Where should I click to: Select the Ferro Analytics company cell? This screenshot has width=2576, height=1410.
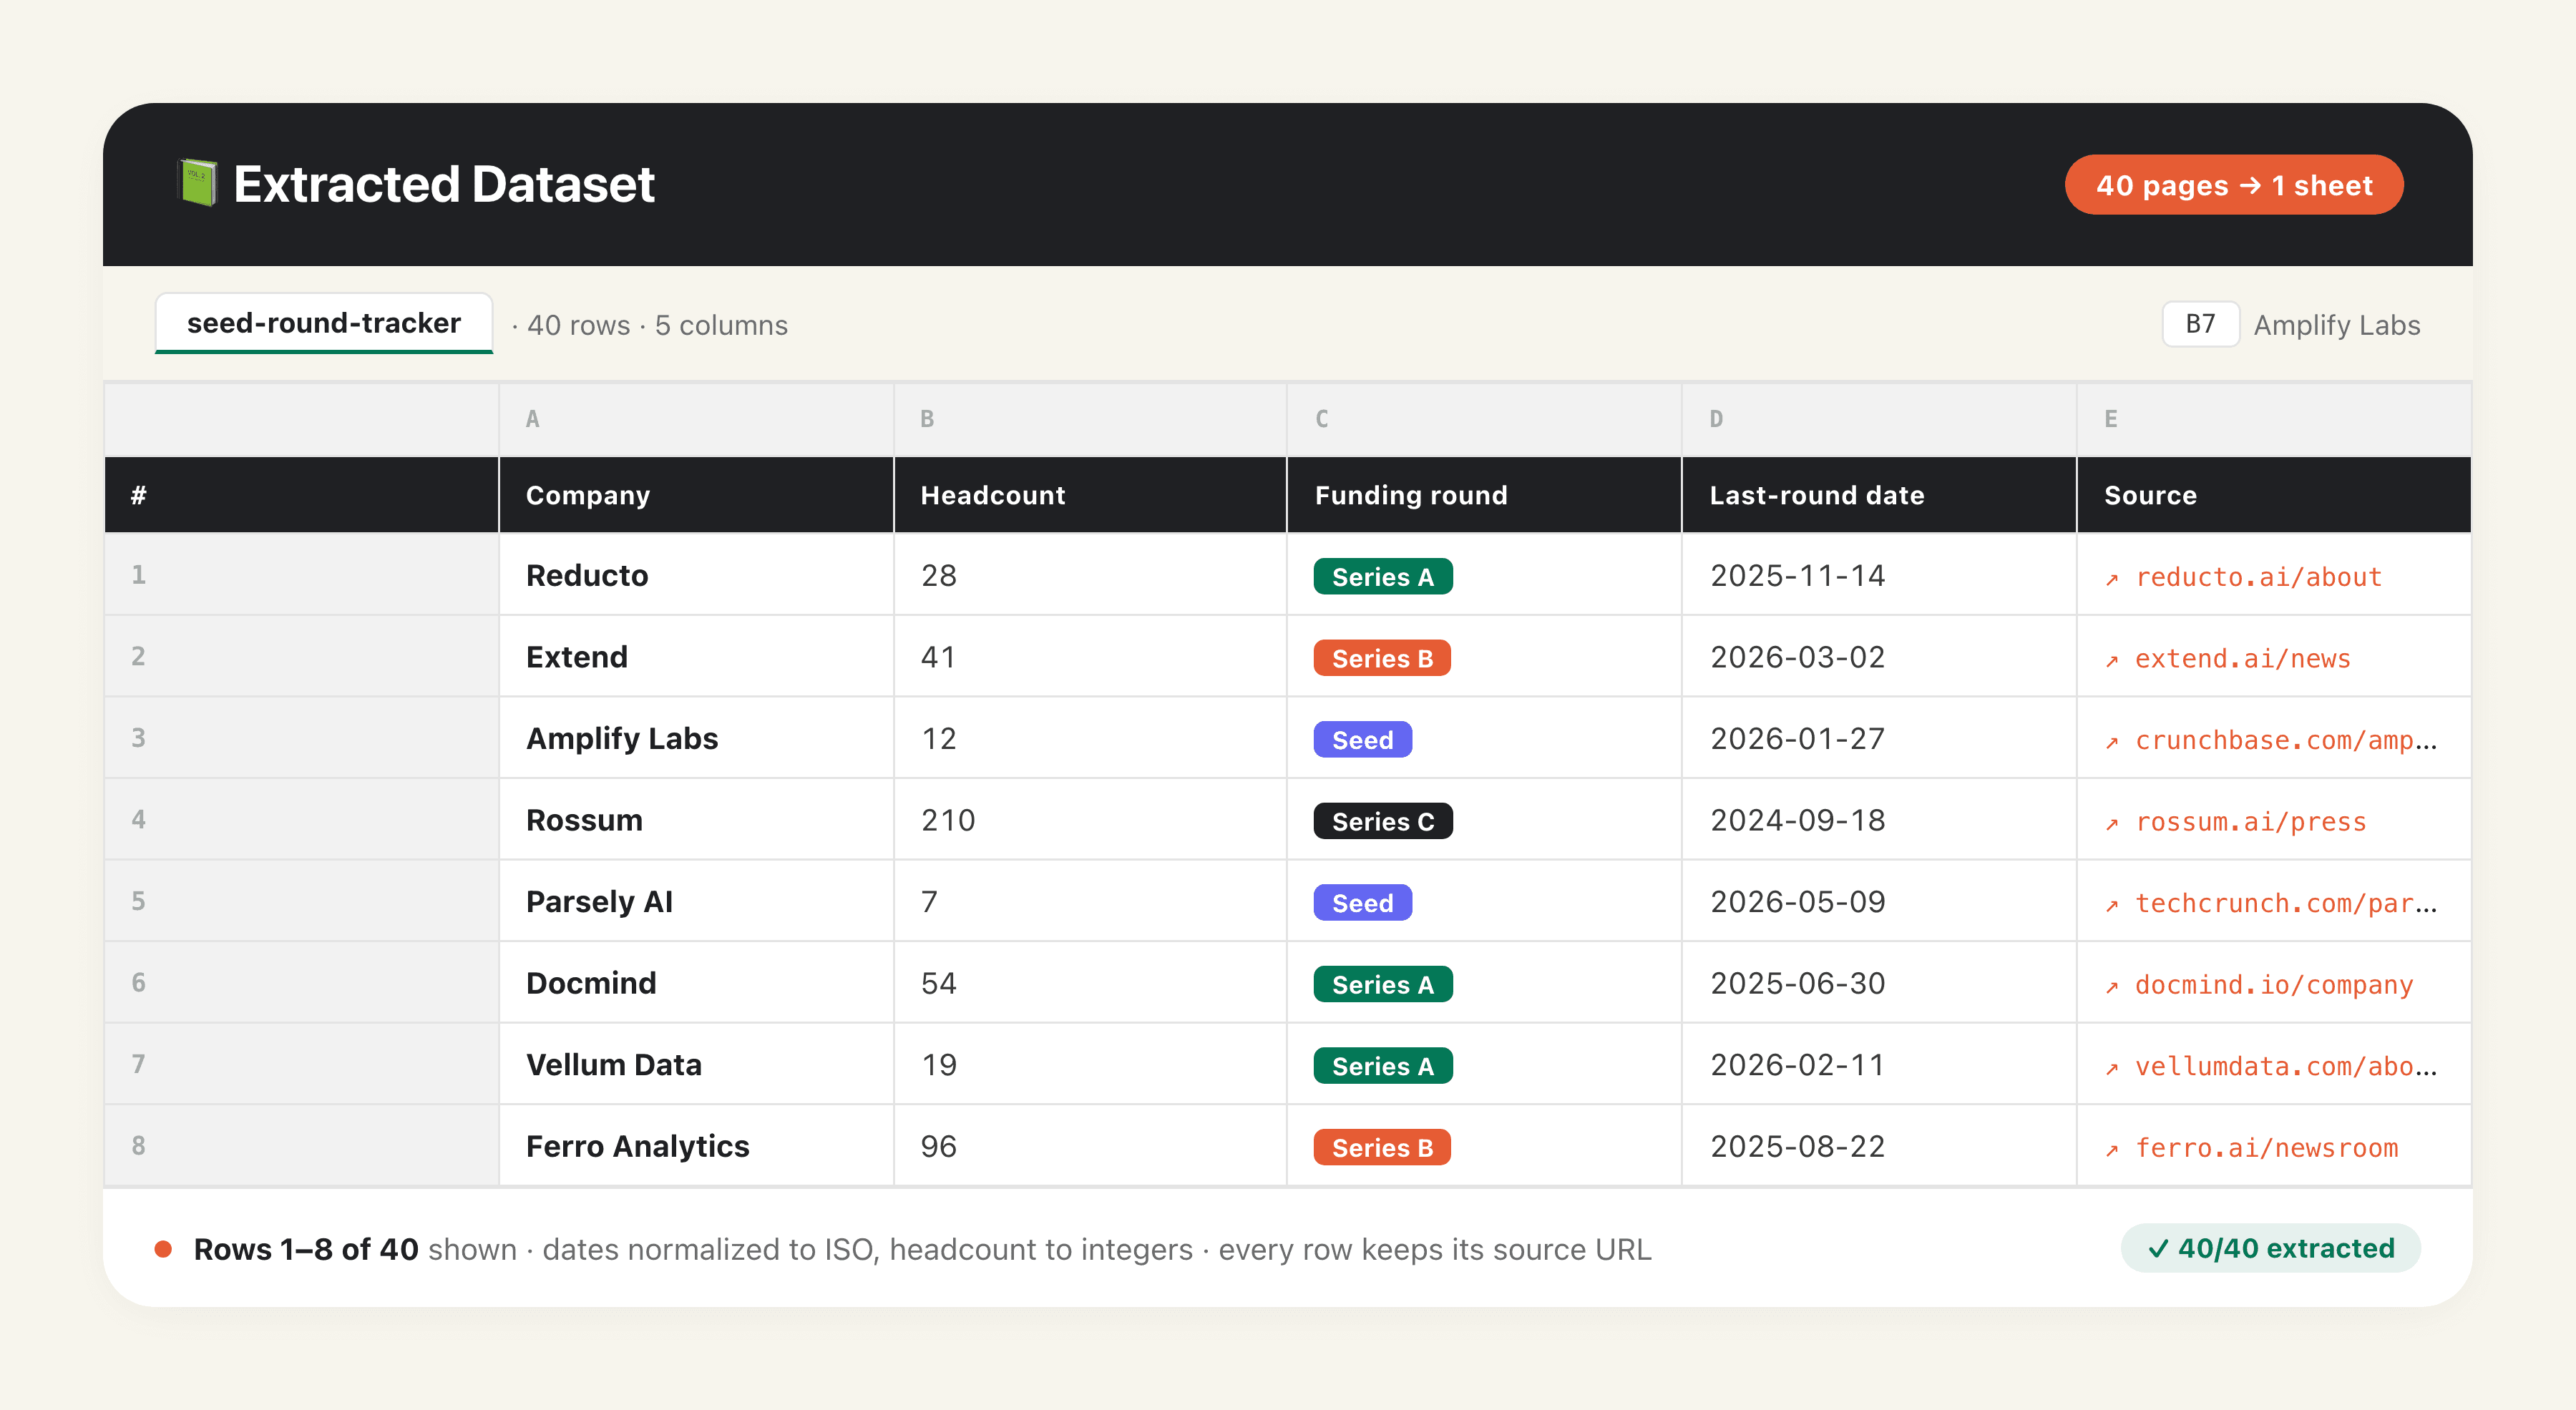click(696, 1146)
